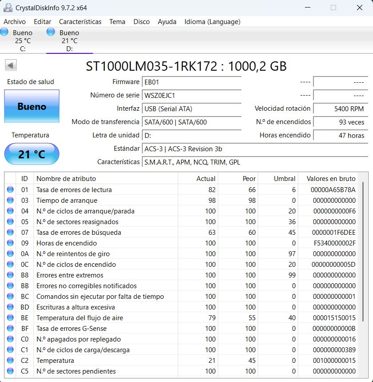Click the serial number field WSZ0EJC1

(191, 96)
